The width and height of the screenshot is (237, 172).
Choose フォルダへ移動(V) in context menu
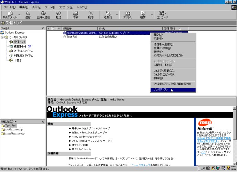pos(173,71)
